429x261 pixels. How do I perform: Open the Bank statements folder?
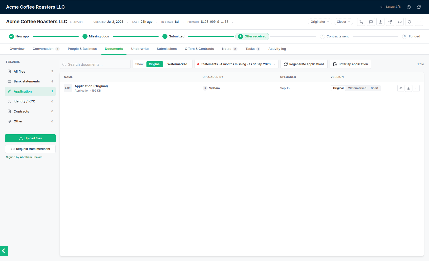[30, 81]
